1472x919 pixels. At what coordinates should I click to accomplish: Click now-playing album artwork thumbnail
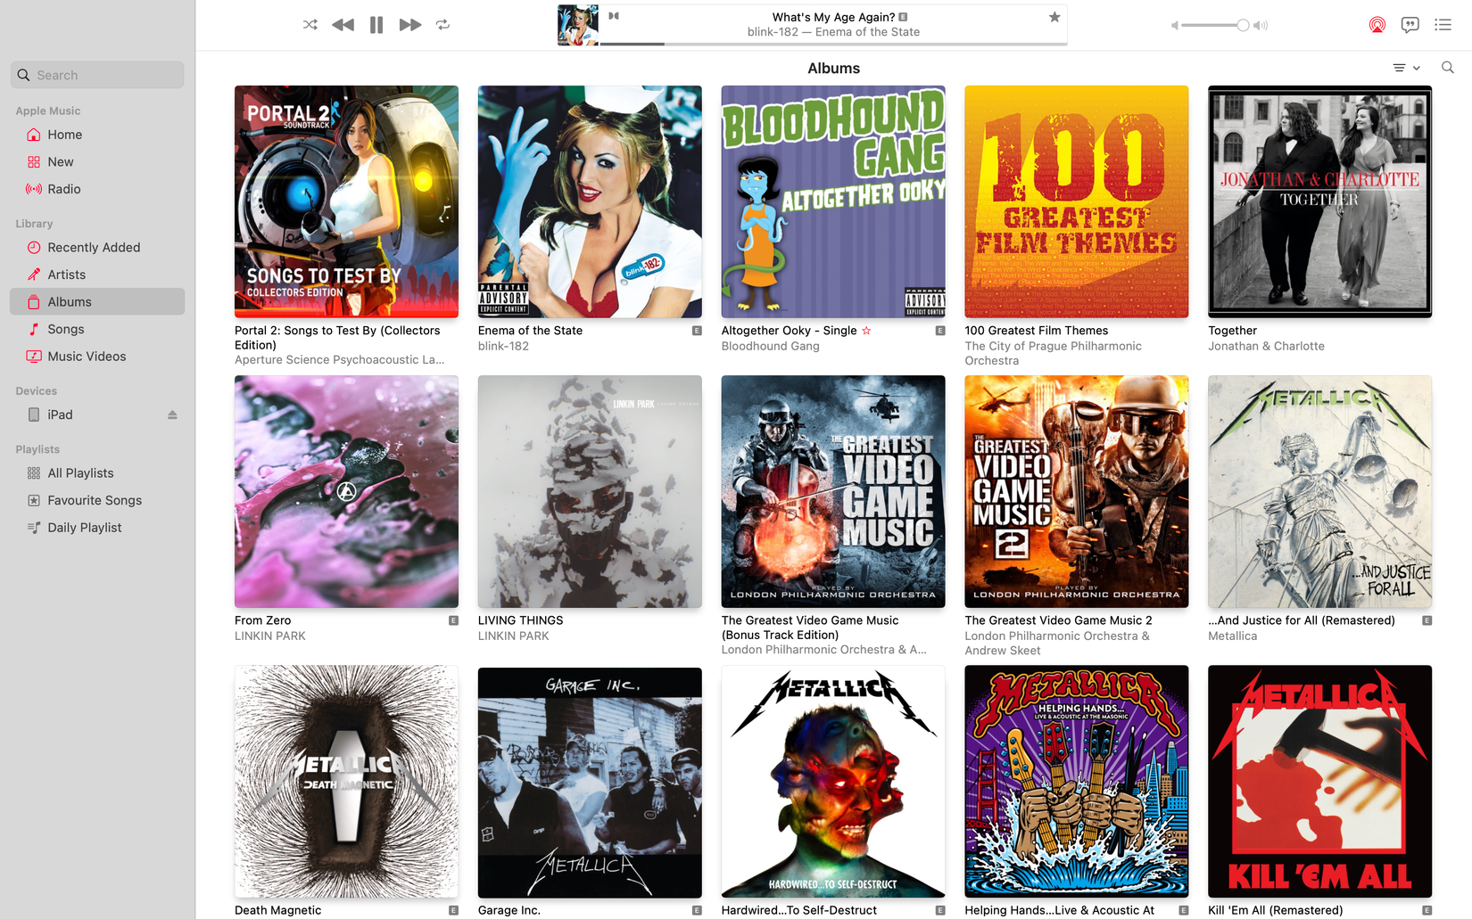pyautogui.click(x=578, y=25)
